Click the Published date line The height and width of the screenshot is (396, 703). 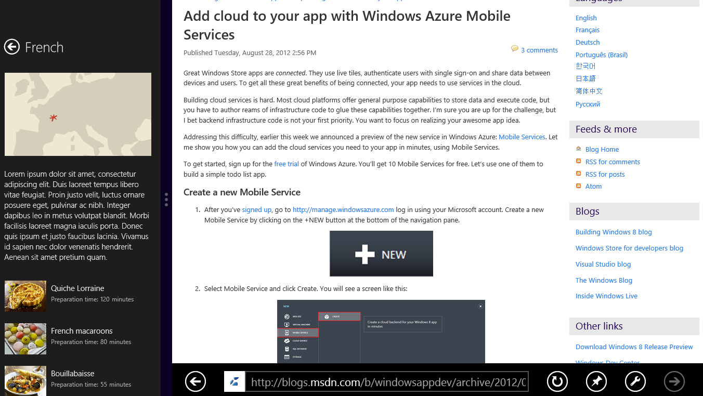pyautogui.click(x=250, y=53)
